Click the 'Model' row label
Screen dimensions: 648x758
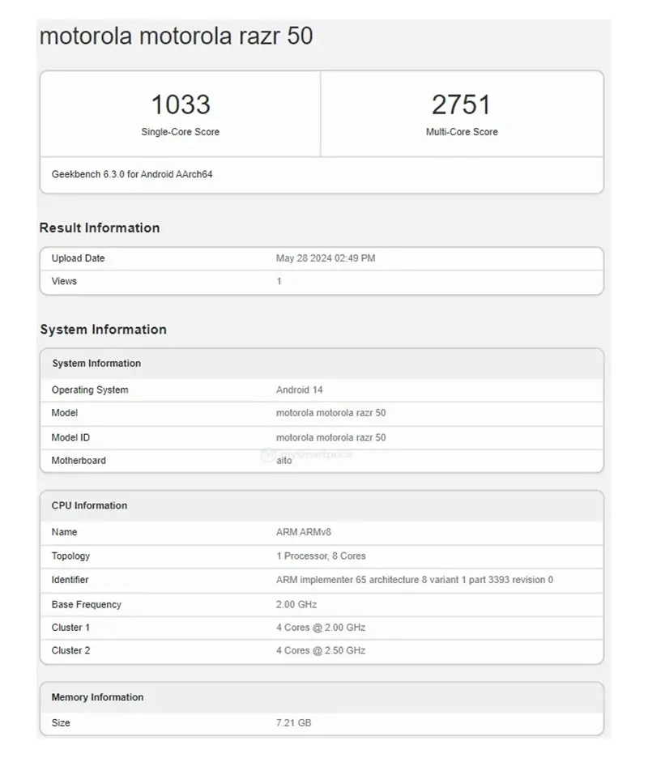point(65,413)
